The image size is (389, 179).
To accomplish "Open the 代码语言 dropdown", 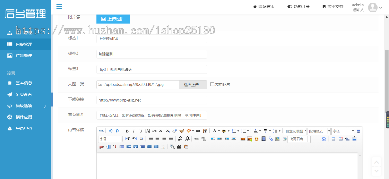I will pos(299,139).
